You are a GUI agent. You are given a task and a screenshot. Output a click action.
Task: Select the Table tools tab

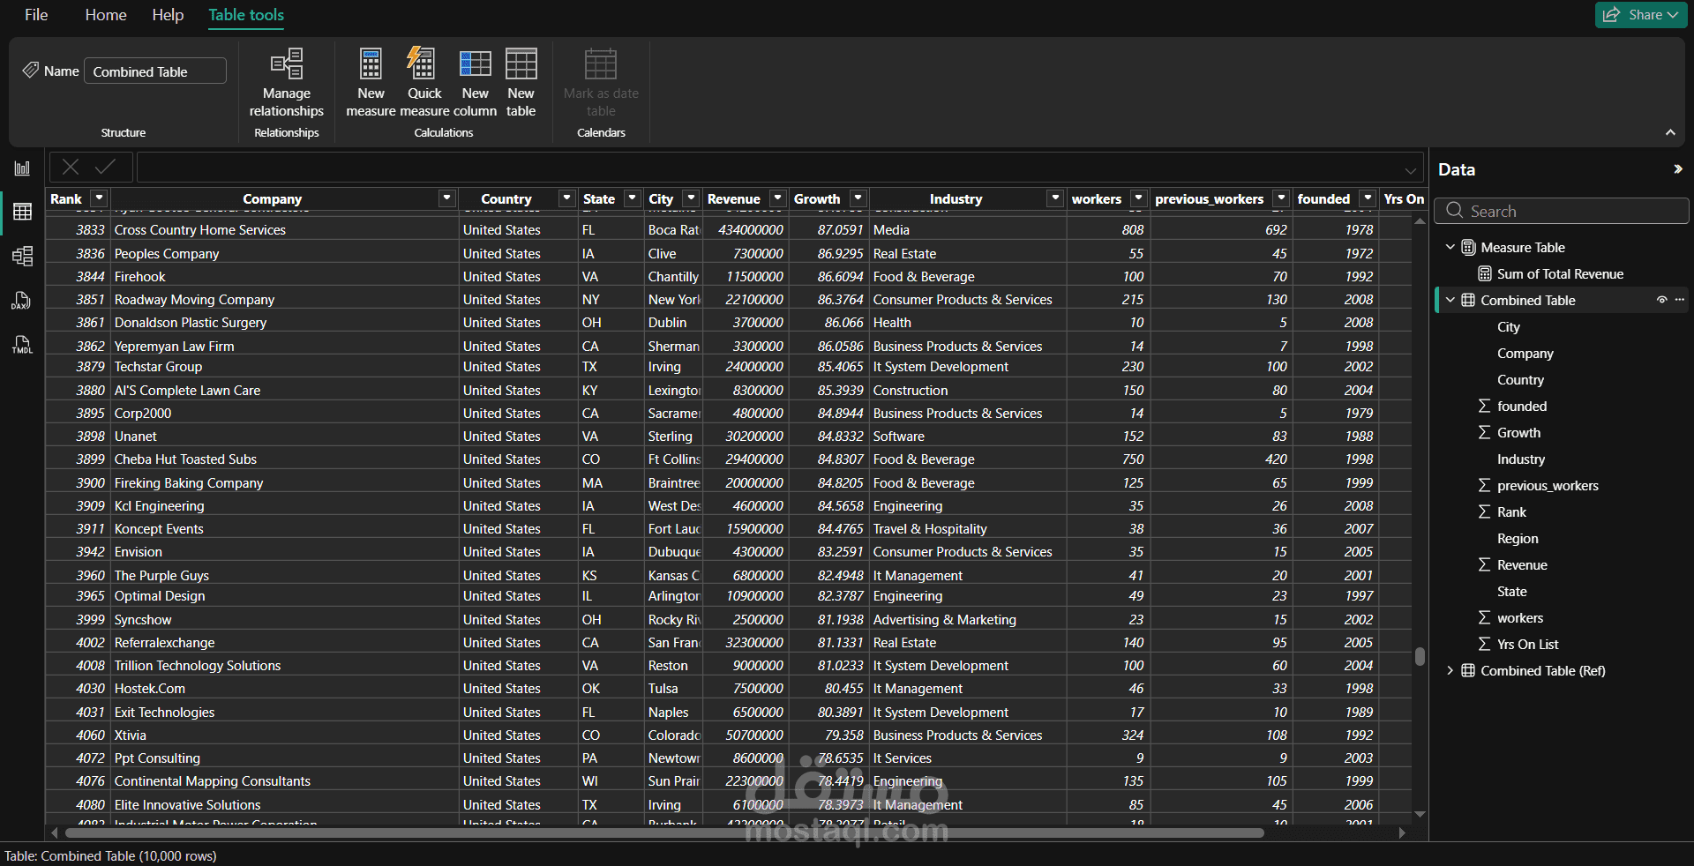(246, 15)
